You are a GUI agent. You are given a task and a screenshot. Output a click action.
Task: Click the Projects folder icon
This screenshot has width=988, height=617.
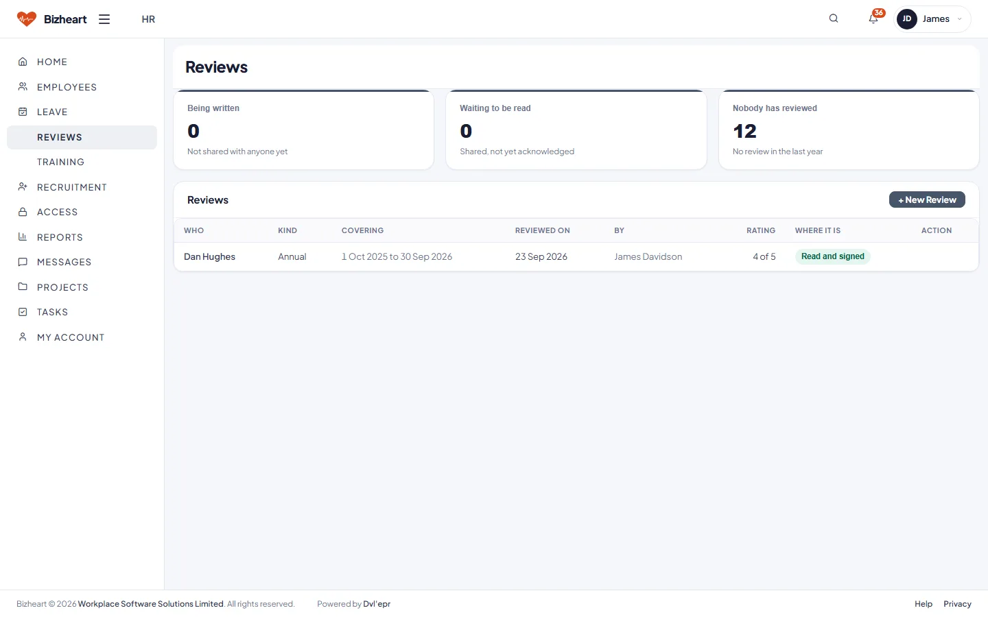click(23, 287)
